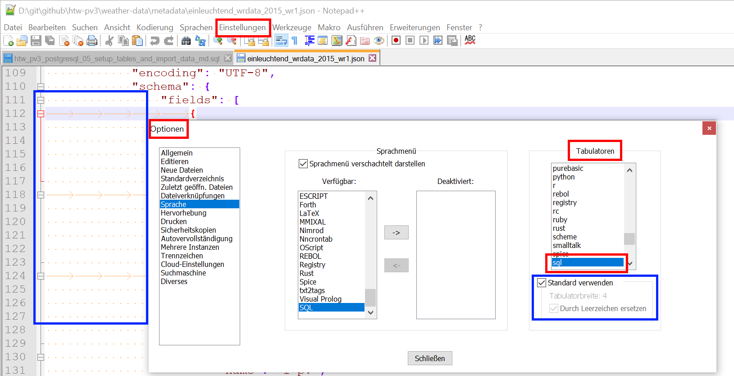
Task: Open the Document Map toolbar icon
Action: [337, 41]
